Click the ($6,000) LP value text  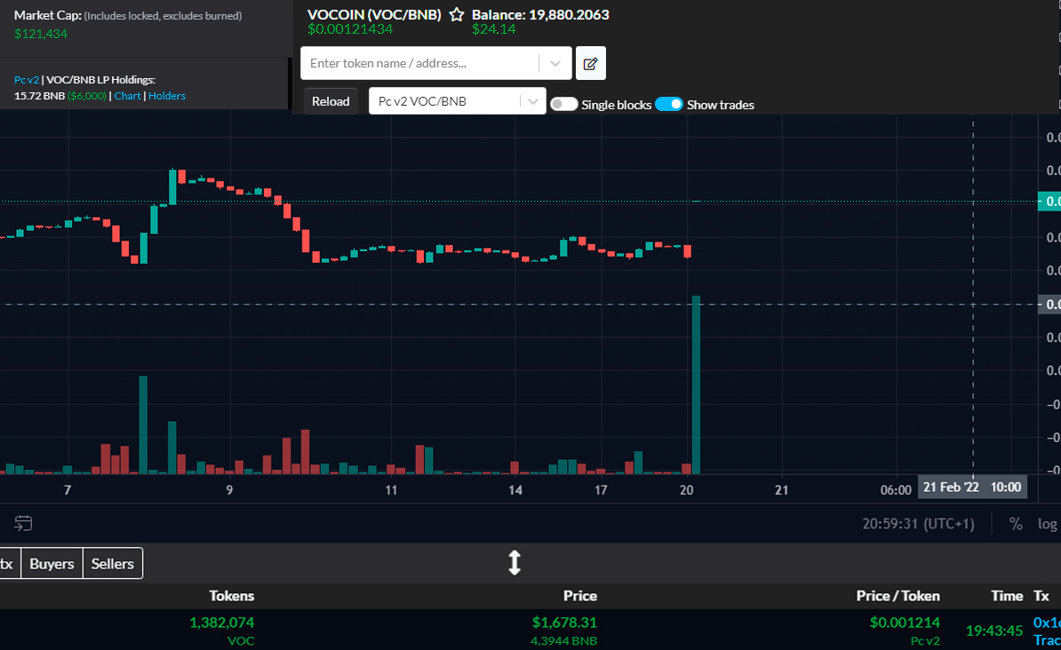pyautogui.click(x=87, y=96)
